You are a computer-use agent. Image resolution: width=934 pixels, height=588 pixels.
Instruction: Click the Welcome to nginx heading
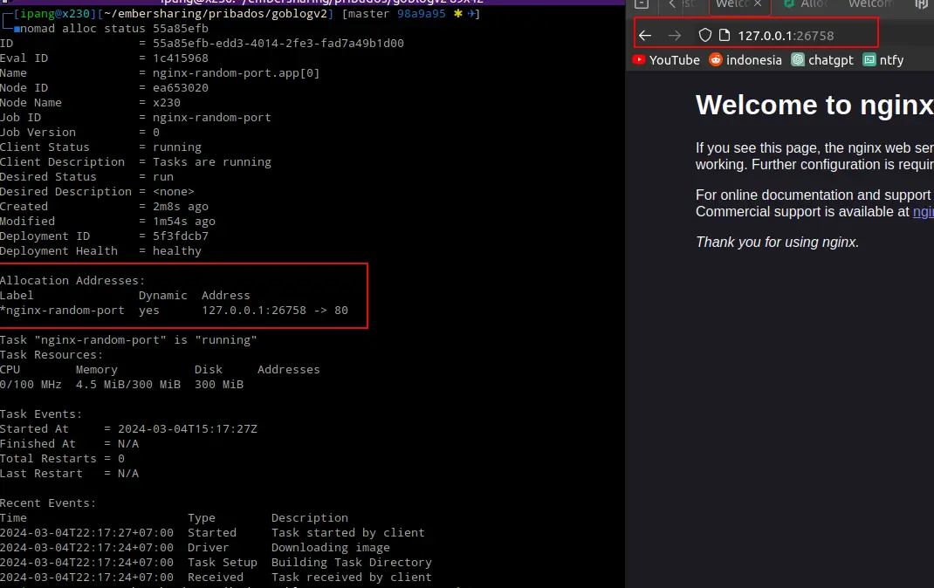click(814, 106)
